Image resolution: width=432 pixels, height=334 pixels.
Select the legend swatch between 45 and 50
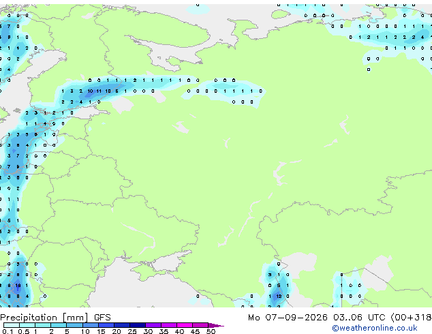200,325
